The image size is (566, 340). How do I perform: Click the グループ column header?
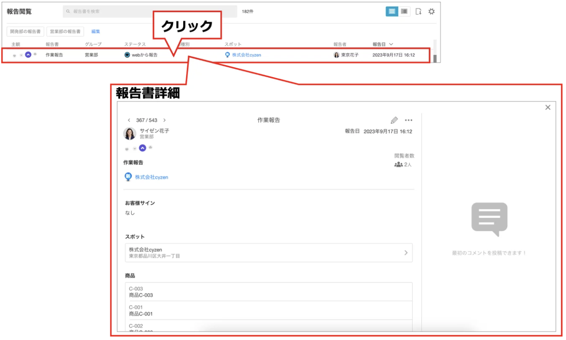coord(93,44)
